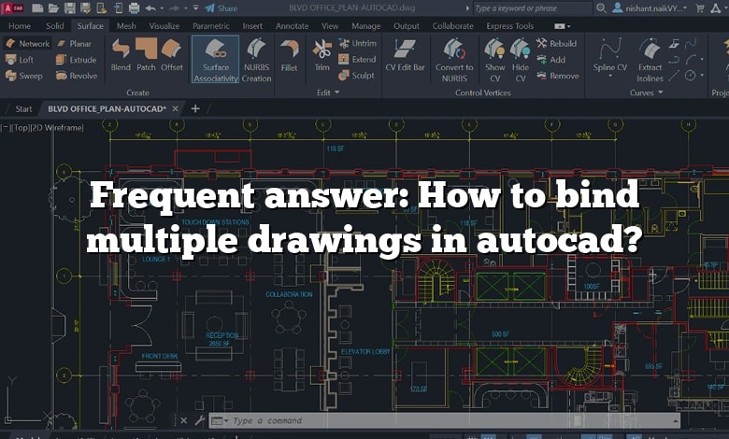Toggle NURBS Creation mode
Viewport: 729px width, 439px height.
[x=256, y=60]
